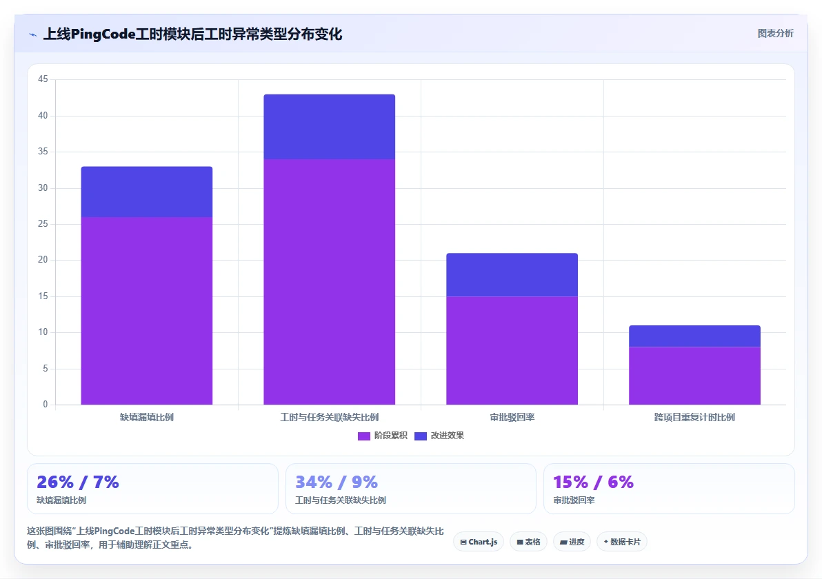Select the 表格 tag
Image resolution: width=822 pixels, height=579 pixels.
click(x=528, y=542)
